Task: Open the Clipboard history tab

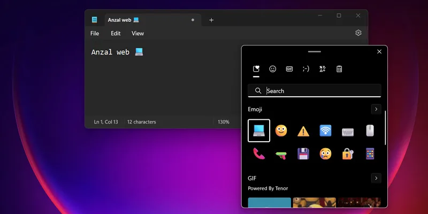Action: (x=339, y=69)
